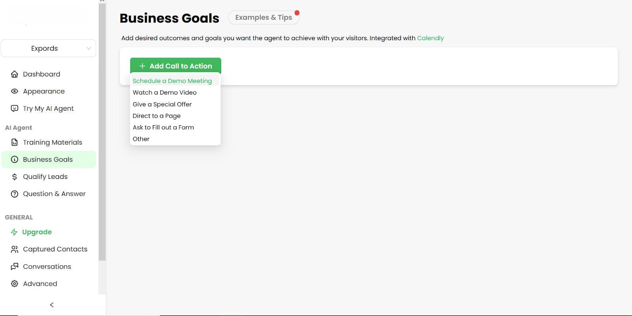Click the Dashboard home icon

pyautogui.click(x=15, y=74)
